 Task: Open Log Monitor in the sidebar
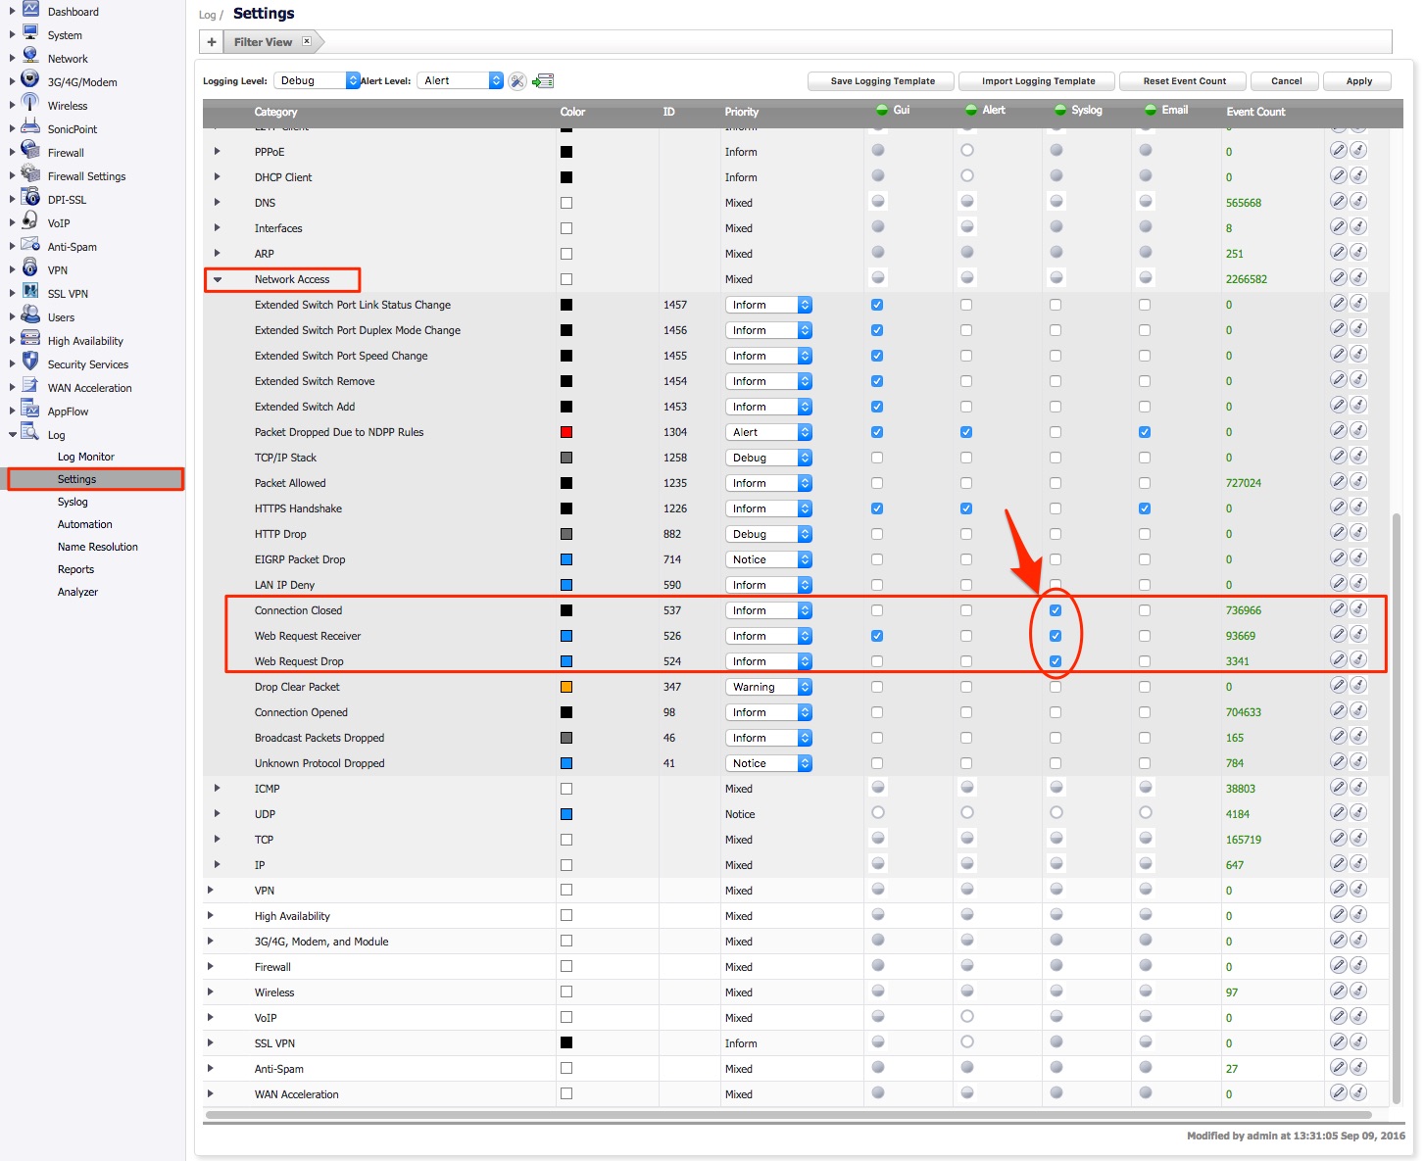click(86, 457)
